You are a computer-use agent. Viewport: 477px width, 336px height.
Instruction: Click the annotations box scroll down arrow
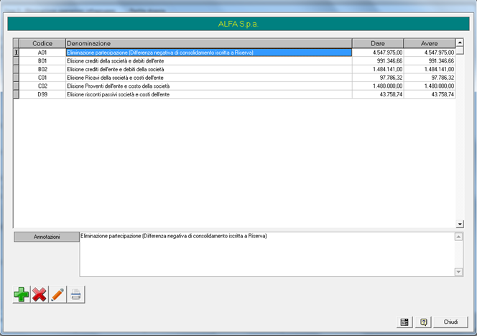460,271
